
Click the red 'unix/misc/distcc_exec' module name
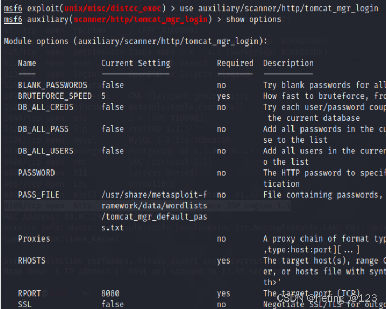pos(113,9)
